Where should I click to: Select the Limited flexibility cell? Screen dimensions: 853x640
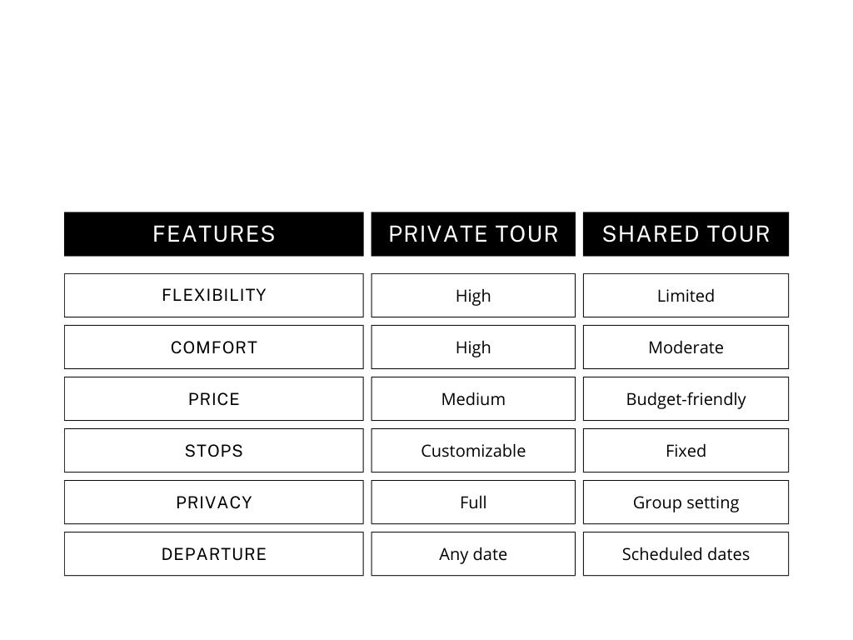coord(686,296)
